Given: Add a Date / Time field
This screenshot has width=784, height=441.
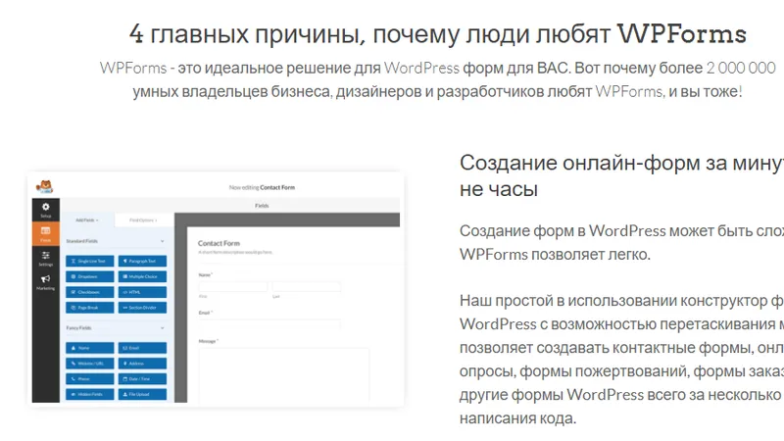Looking at the screenshot, I should tap(142, 379).
